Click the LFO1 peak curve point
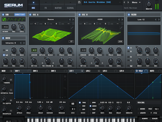The width and height of the screenshot is (162, 122). tap(101, 74)
